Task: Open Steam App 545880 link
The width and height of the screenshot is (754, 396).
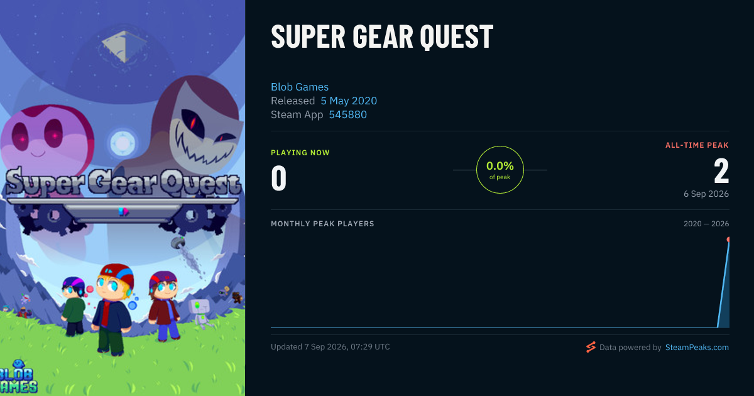Action: pos(347,114)
